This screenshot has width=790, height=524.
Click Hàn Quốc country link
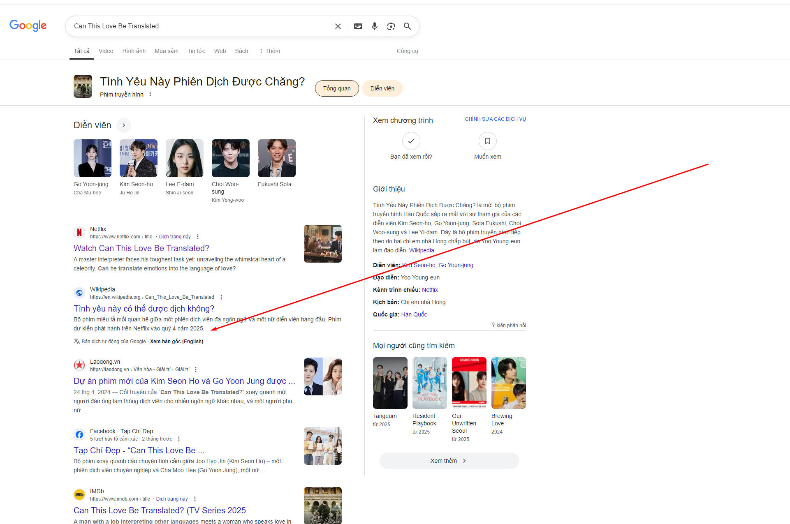click(414, 314)
